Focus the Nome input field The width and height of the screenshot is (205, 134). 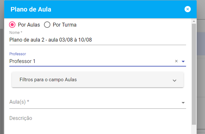coord(98,40)
